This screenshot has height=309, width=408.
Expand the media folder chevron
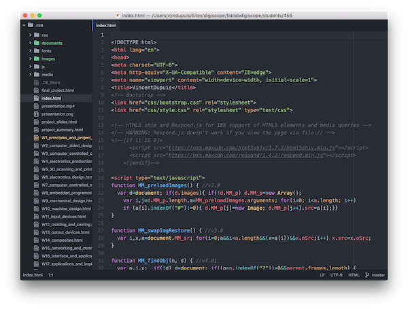point(30,74)
